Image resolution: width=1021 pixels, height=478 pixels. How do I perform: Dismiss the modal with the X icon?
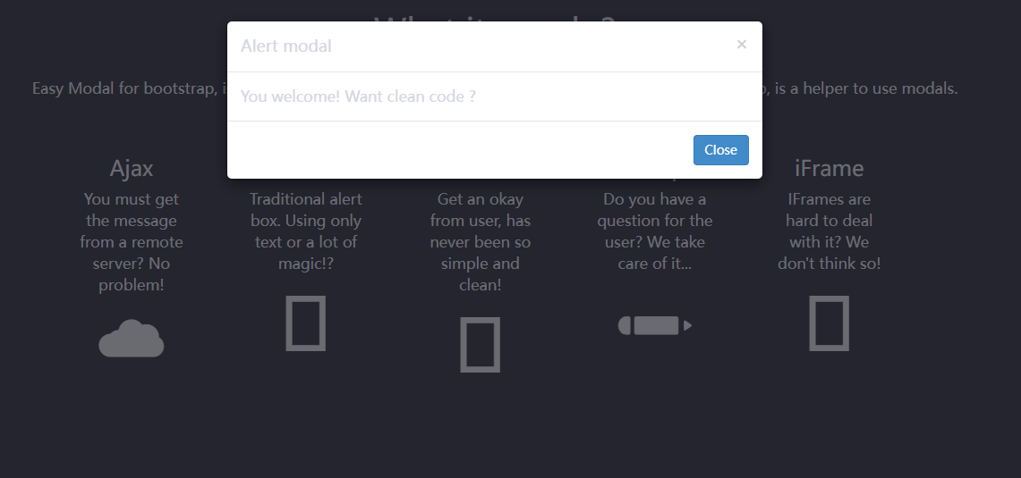742,44
